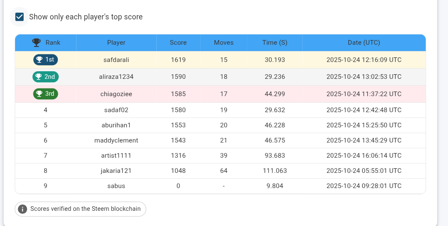
Task: Click the 2nd place trophy badge
Action: (x=46, y=77)
